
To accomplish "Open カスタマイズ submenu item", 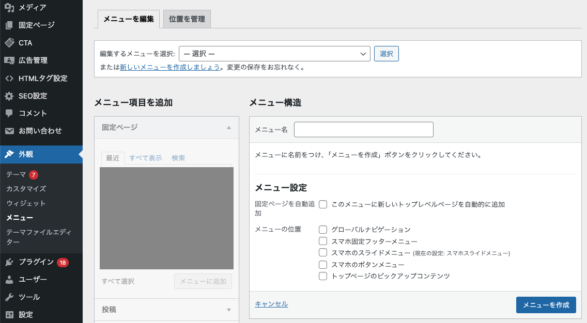I will [x=26, y=189].
